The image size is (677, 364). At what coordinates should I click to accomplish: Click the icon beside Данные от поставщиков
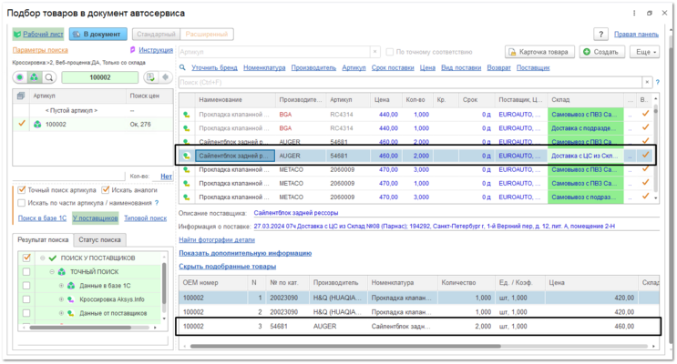(x=71, y=313)
